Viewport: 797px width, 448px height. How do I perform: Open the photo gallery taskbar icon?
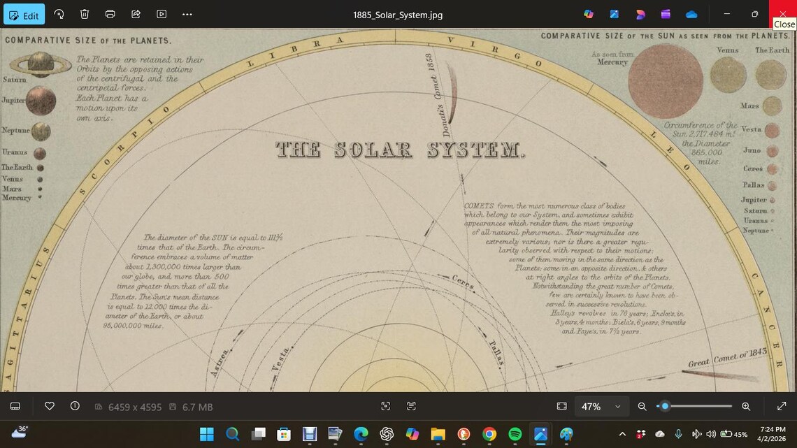pyautogui.click(x=335, y=434)
